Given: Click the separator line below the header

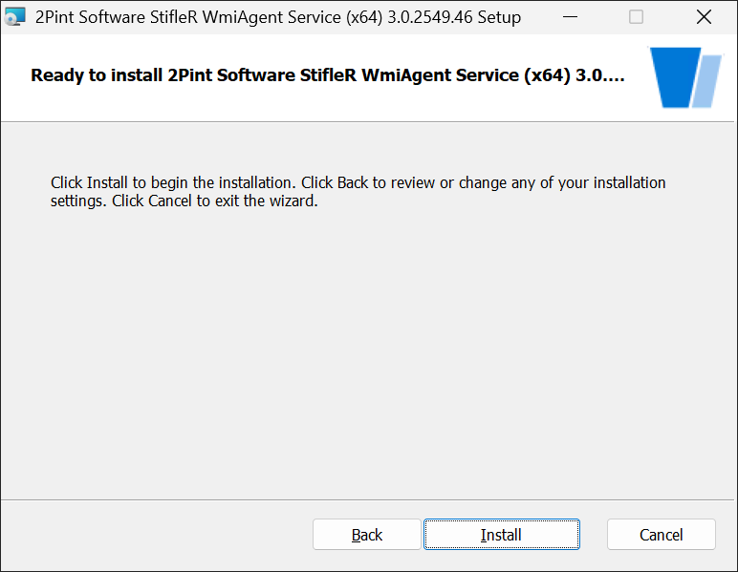Looking at the screenshot, I should [369, 121].
